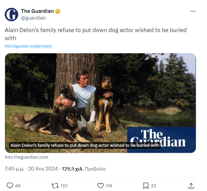Like the post with the heart icon
The width and height of the screenshot is (207, 191).
100,185
